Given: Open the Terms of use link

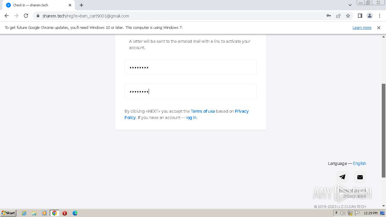Looking at the screenshot, I should [203, 111].
